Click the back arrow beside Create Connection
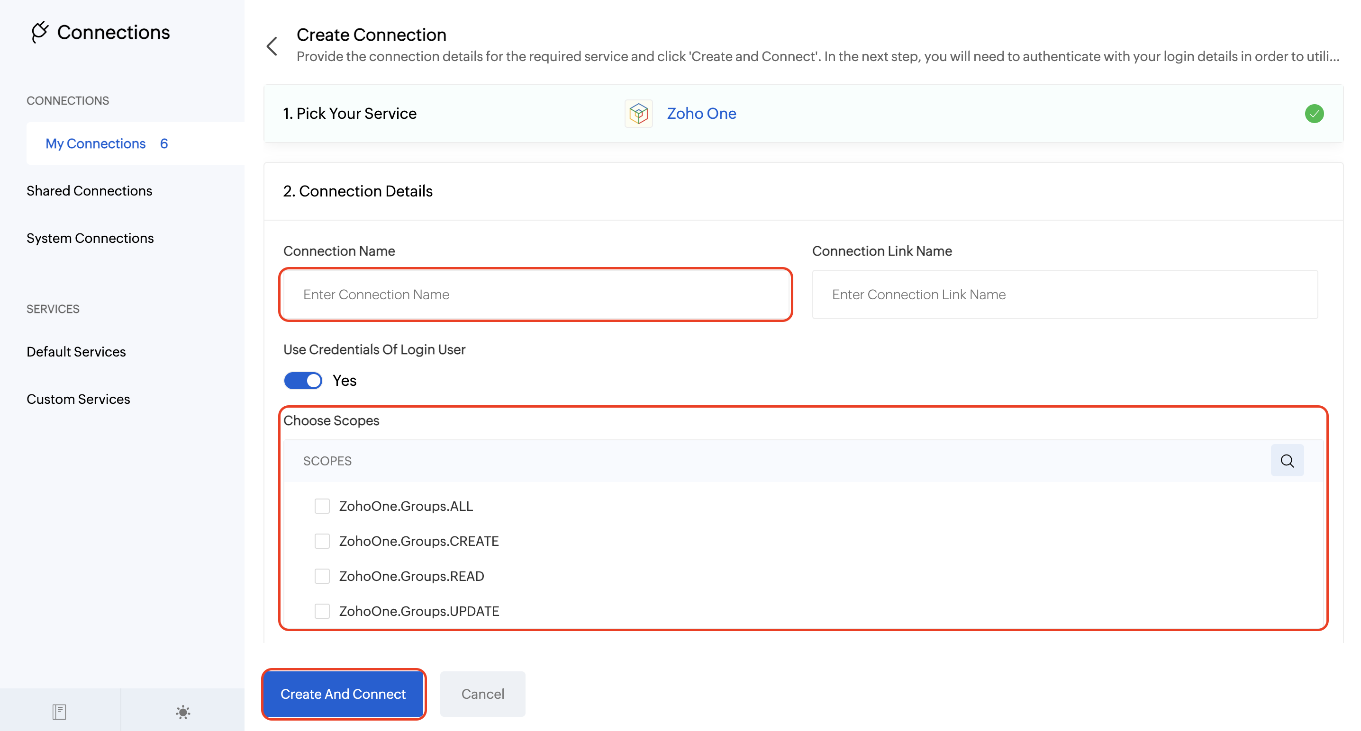This screenshot has height=731, width=1361. 272,46
